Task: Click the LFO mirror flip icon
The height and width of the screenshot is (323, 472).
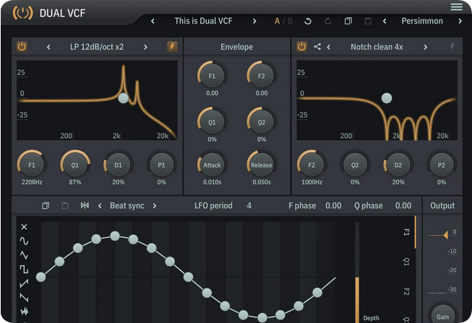Action: pyautogui.click(x=85, y=205)
